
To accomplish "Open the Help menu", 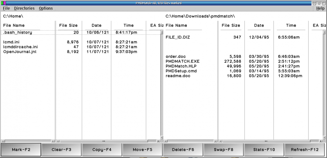I will (x=320, y=8).
